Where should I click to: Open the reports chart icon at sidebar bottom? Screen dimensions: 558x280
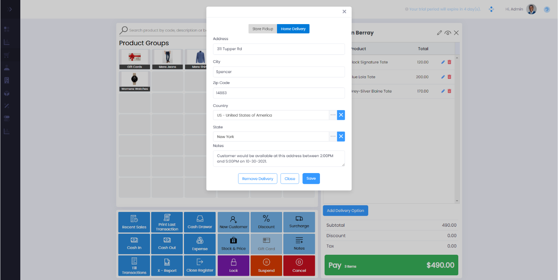point(6,131)
